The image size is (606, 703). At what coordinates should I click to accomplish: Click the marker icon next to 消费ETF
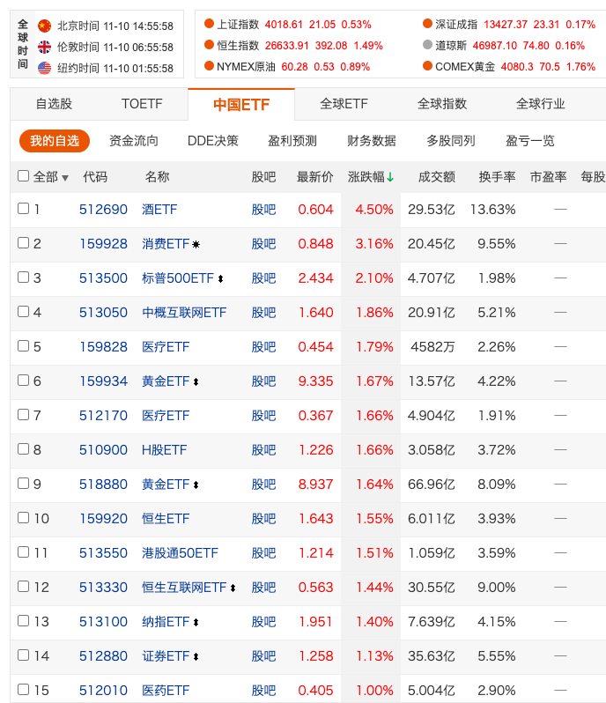coord(196,244)
